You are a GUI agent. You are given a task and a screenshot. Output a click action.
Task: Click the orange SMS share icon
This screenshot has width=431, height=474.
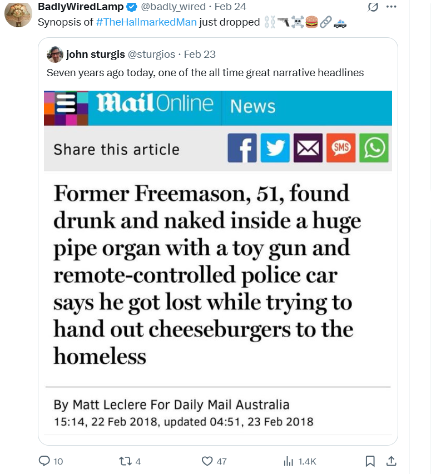coord(341,148)
